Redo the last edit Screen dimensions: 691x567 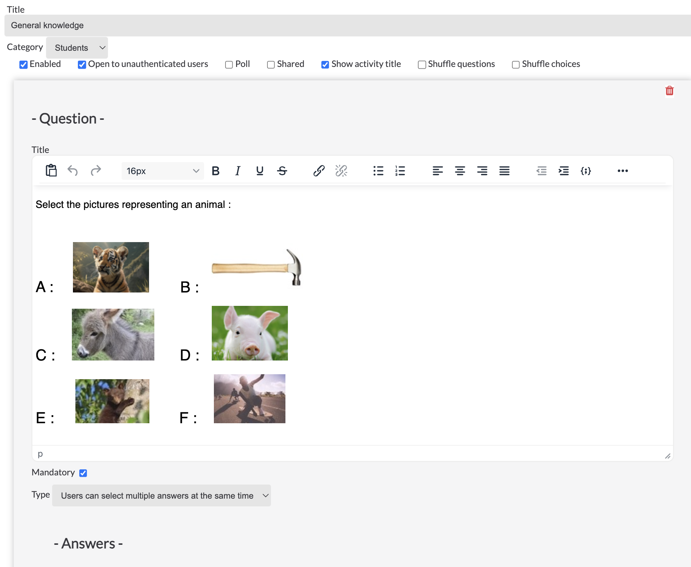[x=95, y=171]
